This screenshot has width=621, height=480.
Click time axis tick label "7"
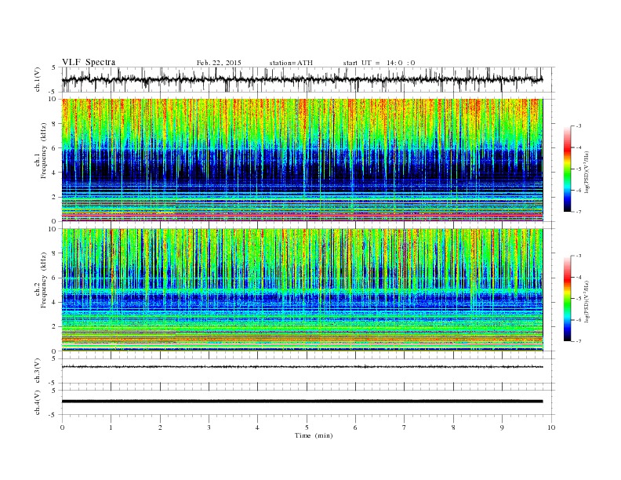[405, 427]
